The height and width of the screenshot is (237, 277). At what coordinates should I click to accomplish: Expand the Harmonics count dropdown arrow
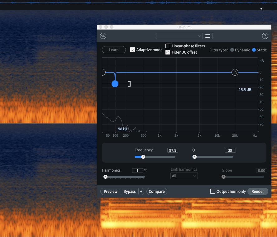pos(145,170)
